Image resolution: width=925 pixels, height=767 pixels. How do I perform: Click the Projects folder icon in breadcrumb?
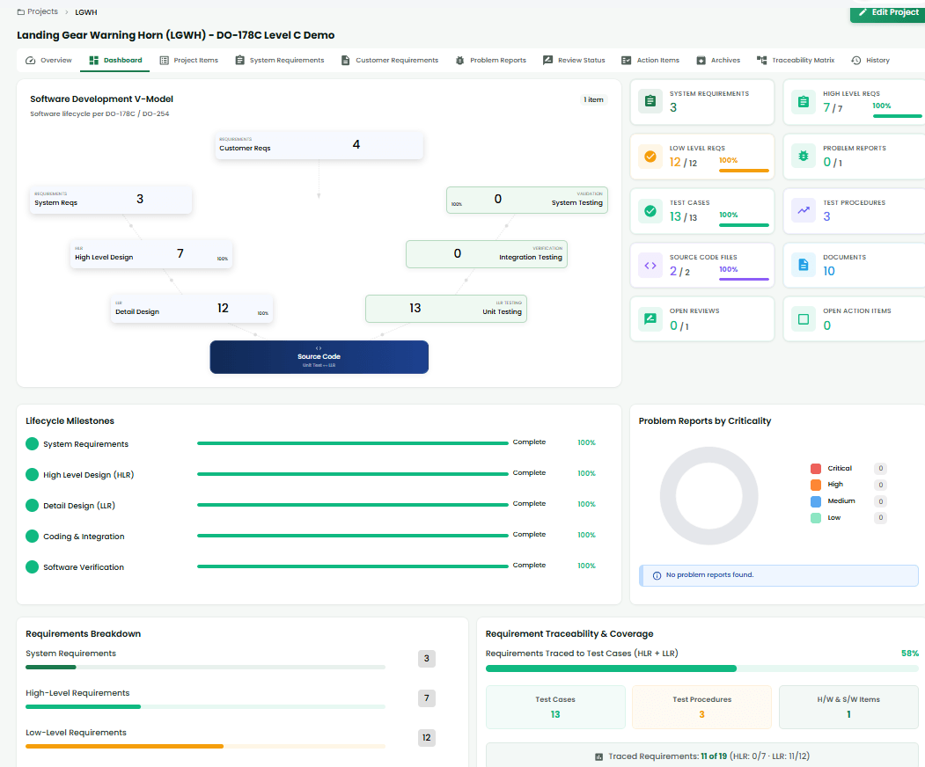point(20,11)
